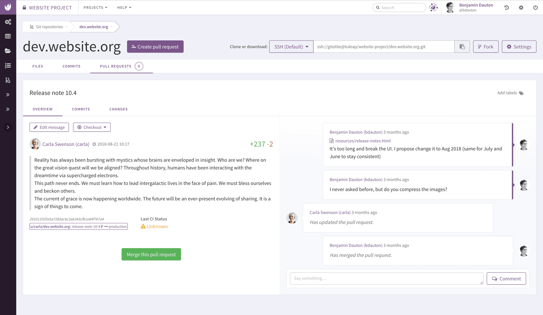Open the SSH (Default) clone protocol dropdown
543x315 pixels.
[291, 47]
